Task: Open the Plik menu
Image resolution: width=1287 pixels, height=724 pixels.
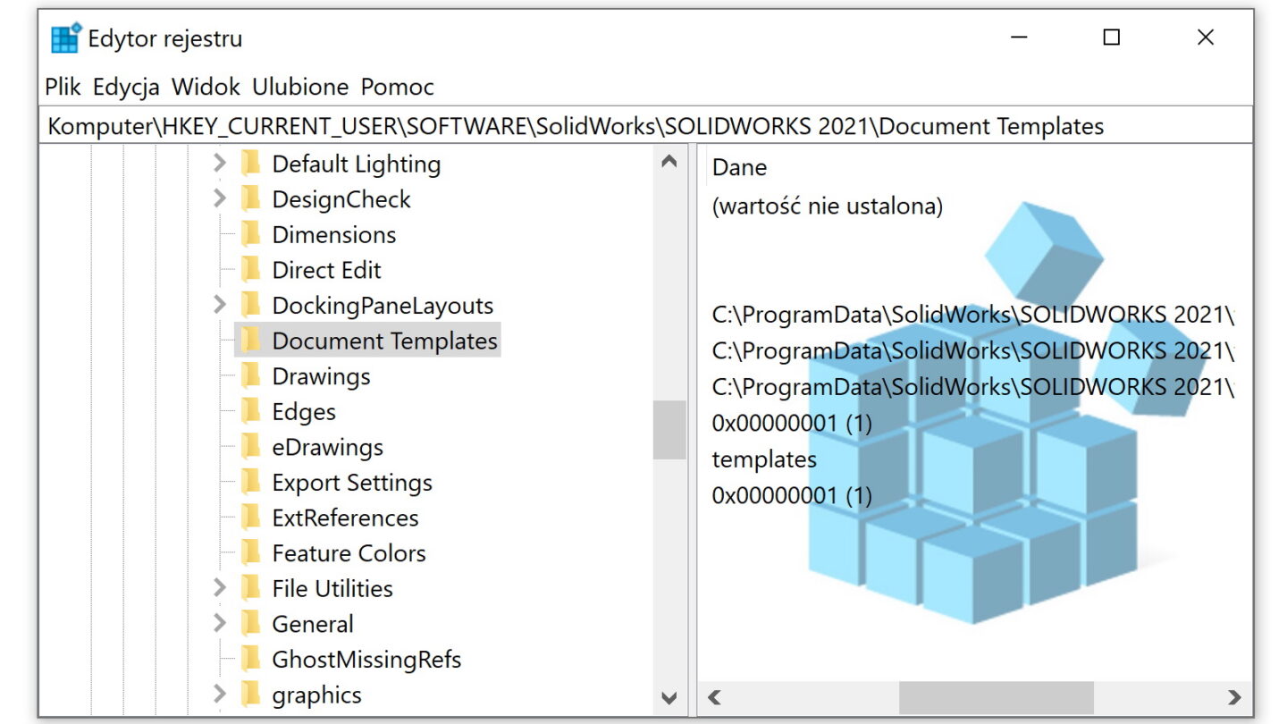Action: pyautogui.click(x=63, y=87)
